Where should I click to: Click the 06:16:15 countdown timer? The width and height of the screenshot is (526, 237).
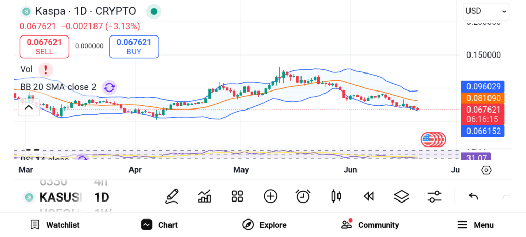point(483,119)
